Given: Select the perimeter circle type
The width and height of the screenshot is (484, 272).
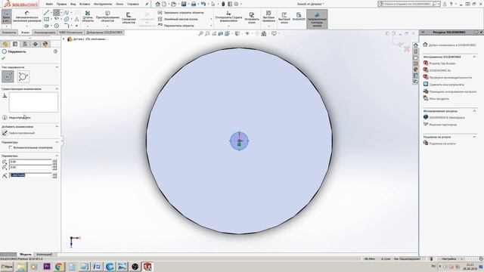Looking at the screenshot, I should point(23,76).
